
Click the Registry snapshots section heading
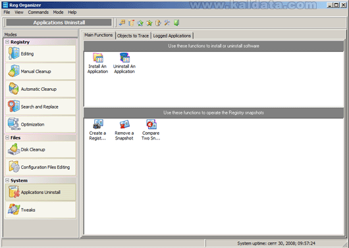(x=213, y=112)
